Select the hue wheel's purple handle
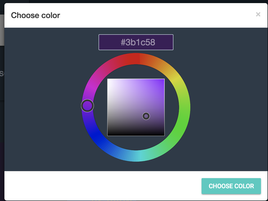 (87, 106)
